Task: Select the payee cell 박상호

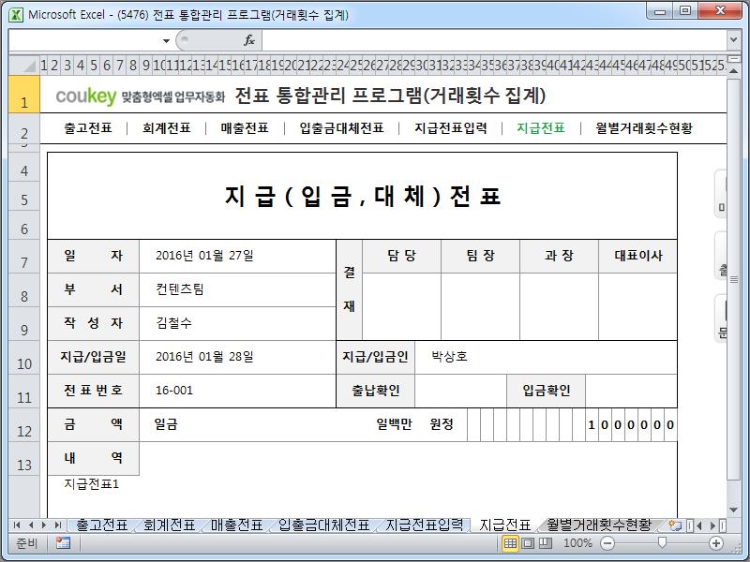Action: [x=546, y=358]
